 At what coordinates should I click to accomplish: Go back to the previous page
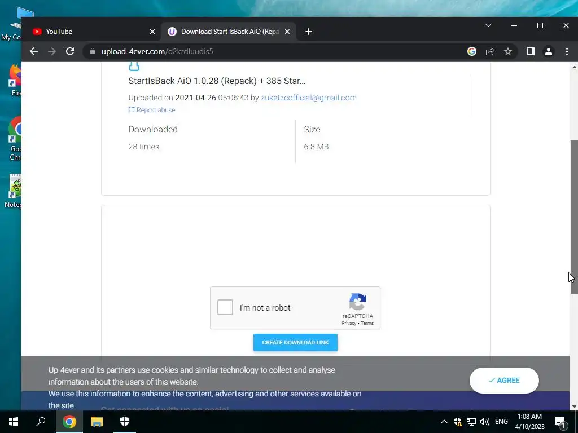(34, 51)
